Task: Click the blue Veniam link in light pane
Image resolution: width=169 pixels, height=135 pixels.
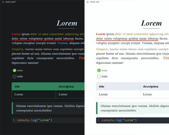Action: [147, 43]
